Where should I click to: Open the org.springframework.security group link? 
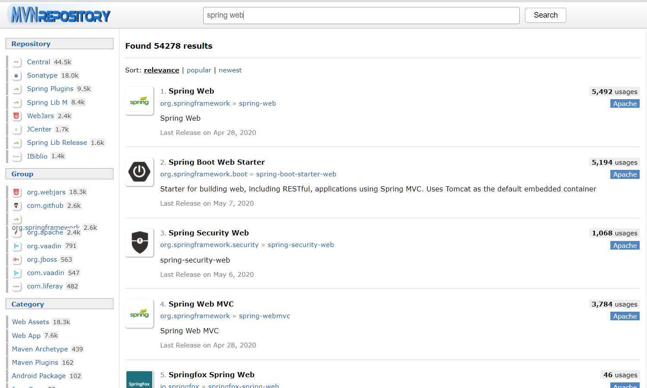click(x=209, y=245)
